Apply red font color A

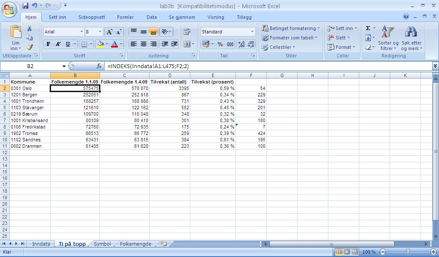pos(114,44)
